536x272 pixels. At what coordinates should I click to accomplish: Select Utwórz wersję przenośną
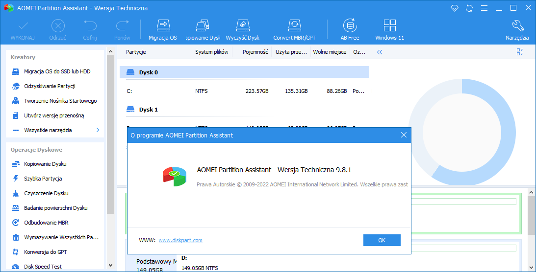[55, 115]
